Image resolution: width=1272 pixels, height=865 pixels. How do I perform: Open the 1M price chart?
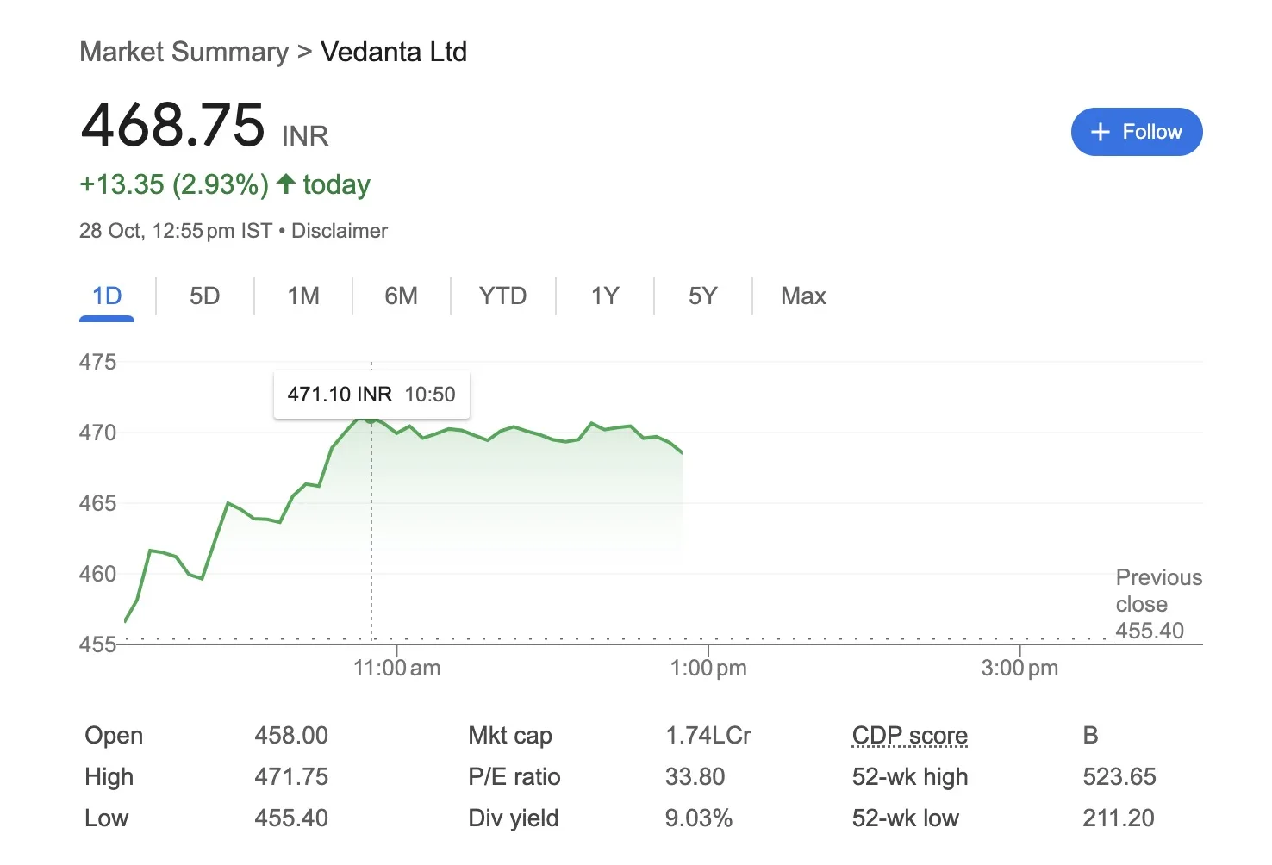point(302,296)
